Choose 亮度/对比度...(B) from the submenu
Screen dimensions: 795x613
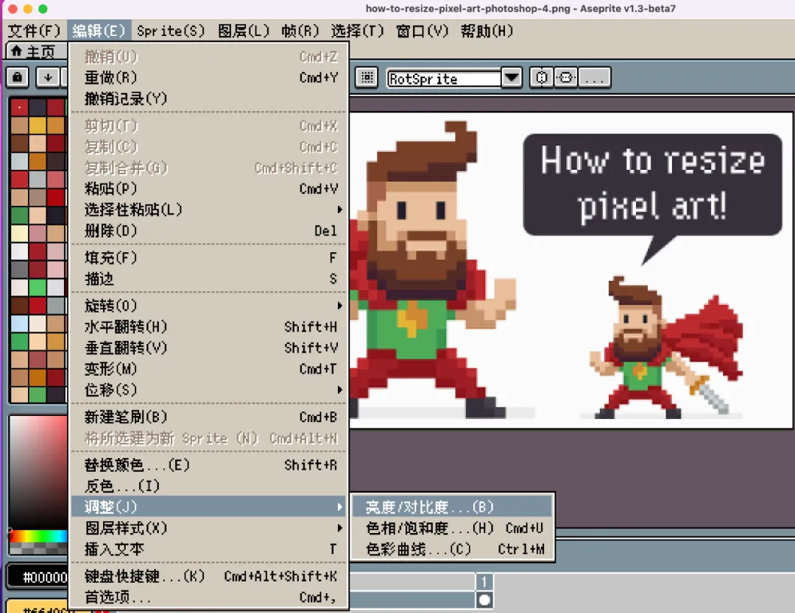tap(453, 506)
